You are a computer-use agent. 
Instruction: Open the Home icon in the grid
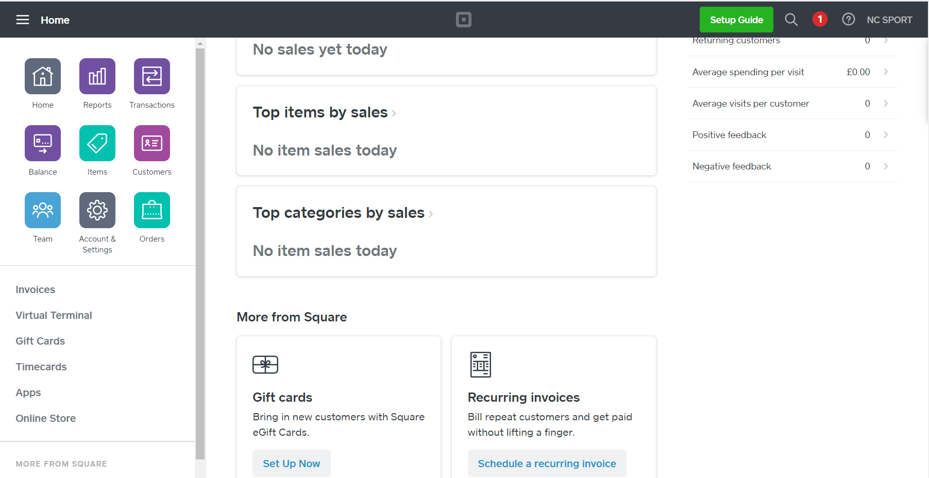[42, 76]
